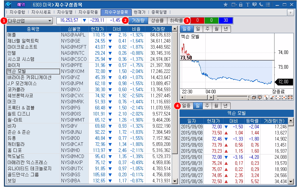Click the 심볼명 column header
297x187 pixels.
(x=74, y=29)
